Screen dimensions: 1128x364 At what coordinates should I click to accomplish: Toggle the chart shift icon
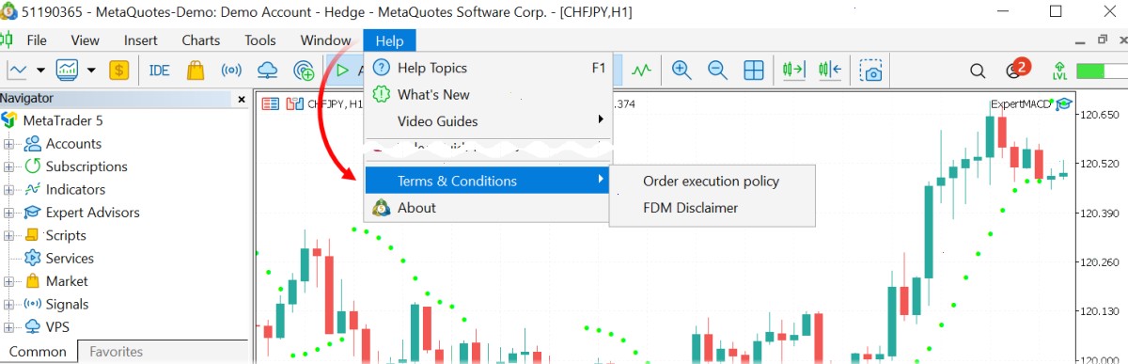(830, 70)
